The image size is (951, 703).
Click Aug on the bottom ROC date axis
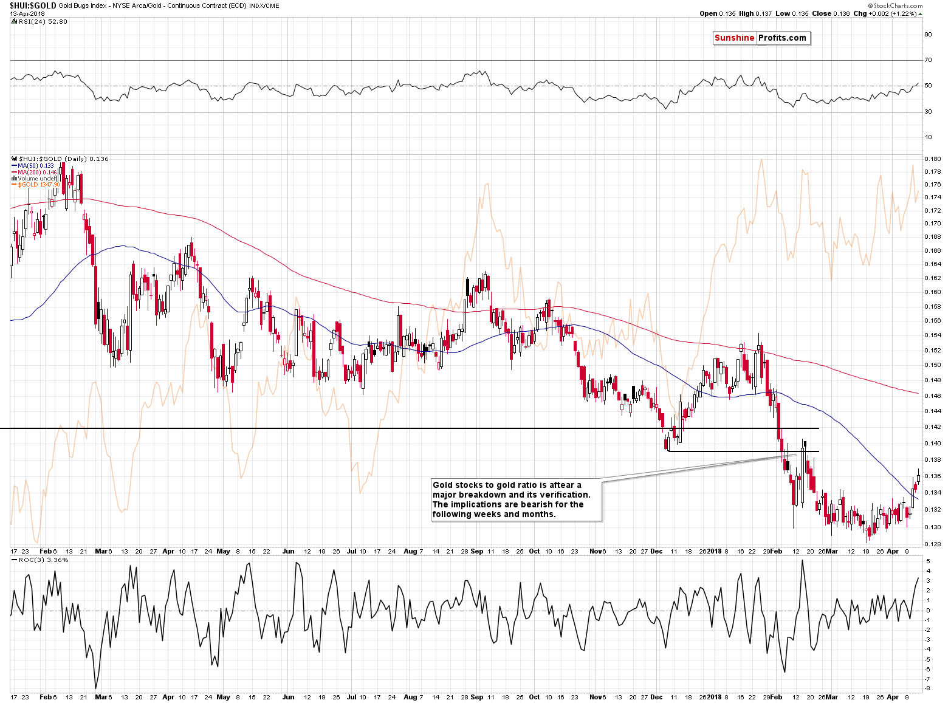coord(410,697)
